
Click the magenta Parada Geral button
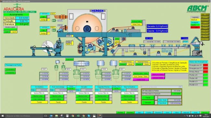click(141, 80)
